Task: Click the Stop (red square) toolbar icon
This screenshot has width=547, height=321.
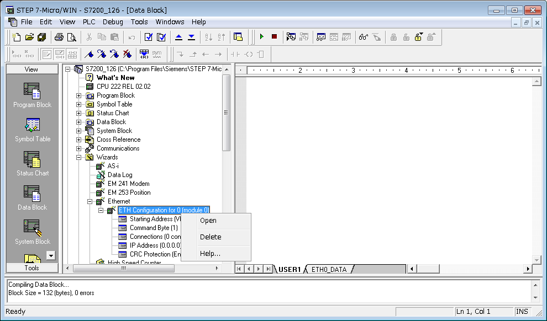Action: [274, 37]
